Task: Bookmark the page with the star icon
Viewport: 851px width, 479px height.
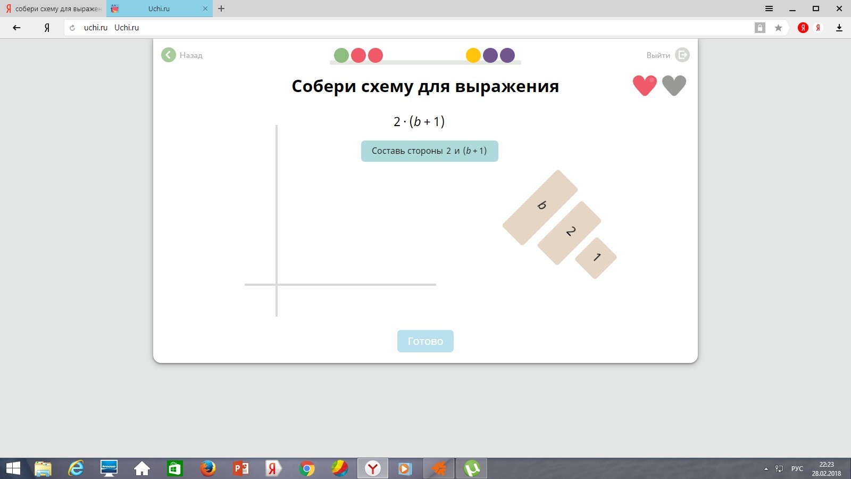Action: [778, 28]
